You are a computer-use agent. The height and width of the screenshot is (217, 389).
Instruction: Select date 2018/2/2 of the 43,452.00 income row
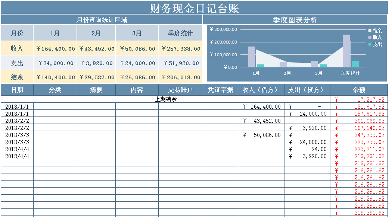[17, 121]
